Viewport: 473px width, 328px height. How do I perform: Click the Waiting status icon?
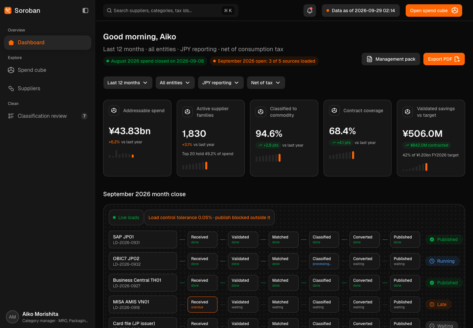[432, 326]
